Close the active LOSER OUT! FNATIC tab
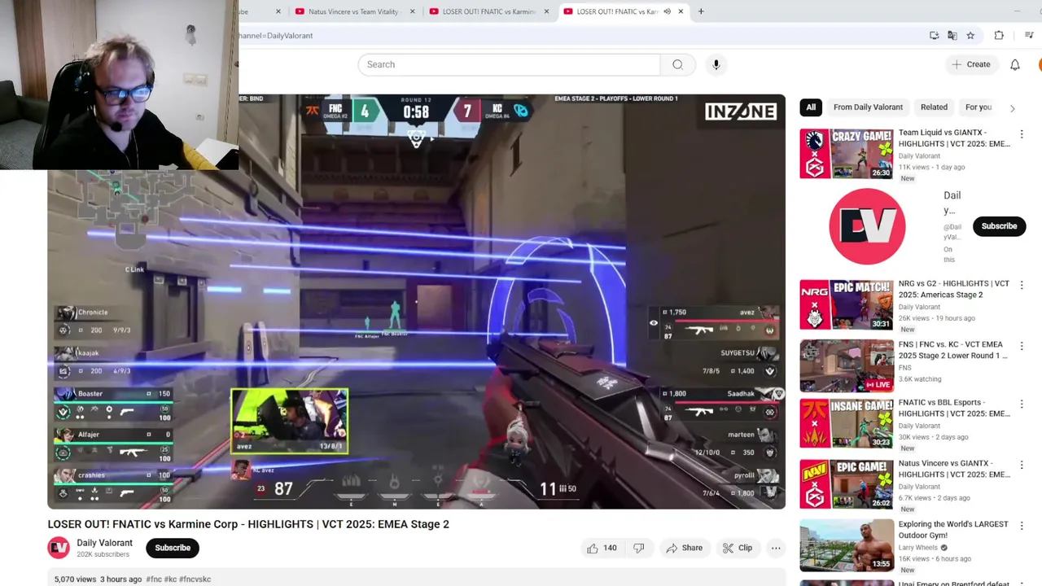Screen dimensions: 1042x586 681,11
